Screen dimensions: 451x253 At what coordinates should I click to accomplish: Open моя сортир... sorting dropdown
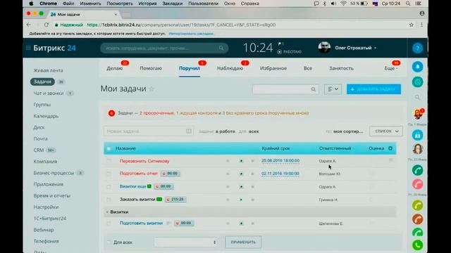(348, 131)
